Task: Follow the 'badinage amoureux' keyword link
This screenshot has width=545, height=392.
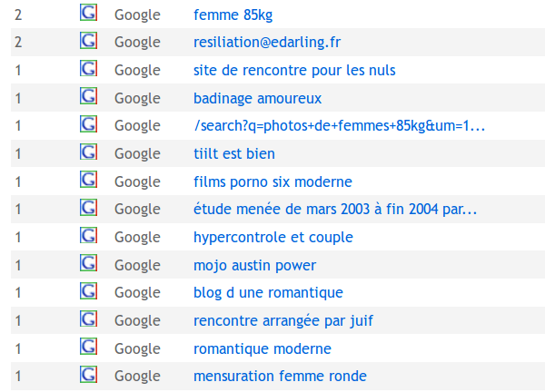Action: click(257, 98)
